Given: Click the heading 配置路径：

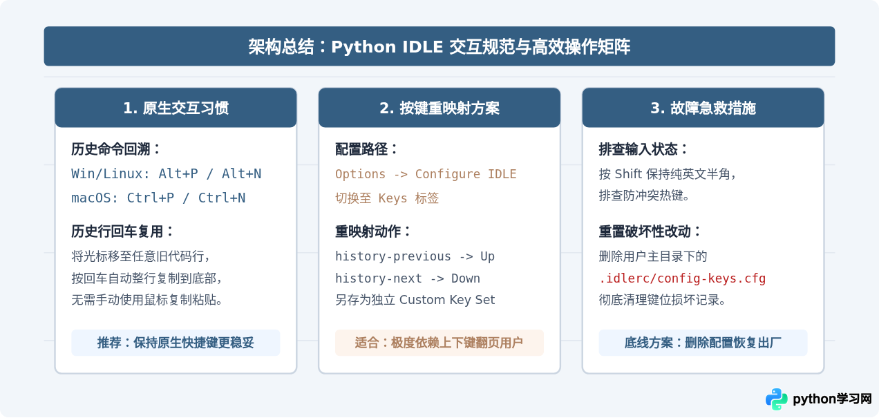Looking at the screenshot, I should click(x=367, y=149).
